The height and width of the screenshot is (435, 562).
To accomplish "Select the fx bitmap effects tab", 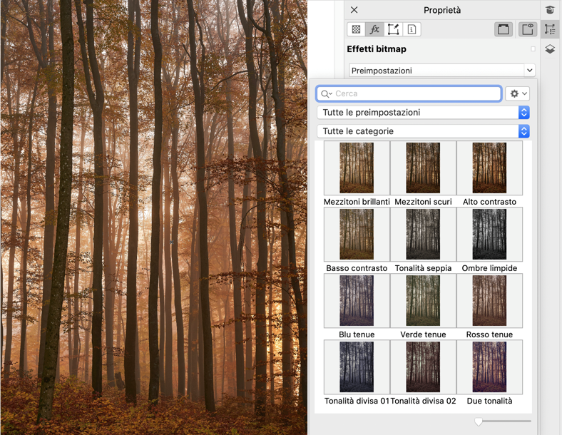I will click(374, 29).
